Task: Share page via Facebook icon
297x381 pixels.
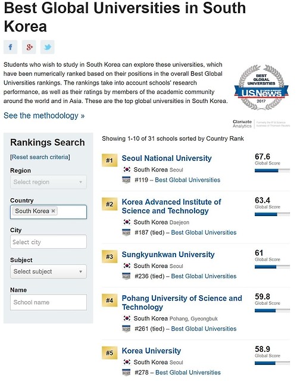Action: point(11,47)
